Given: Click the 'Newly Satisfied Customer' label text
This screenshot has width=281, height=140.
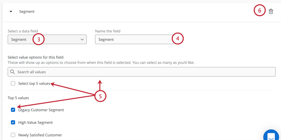Looking at the screenshot, I should pyautogui.click(x=40, y=135).
